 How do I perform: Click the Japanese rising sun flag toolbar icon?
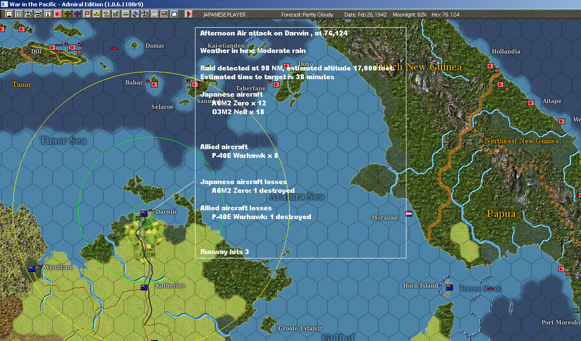pyautogui.click(x=58, y=14)
